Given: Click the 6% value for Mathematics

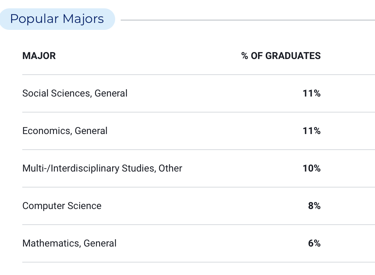Looking at the screenshot, I should [x=314, y=243].
